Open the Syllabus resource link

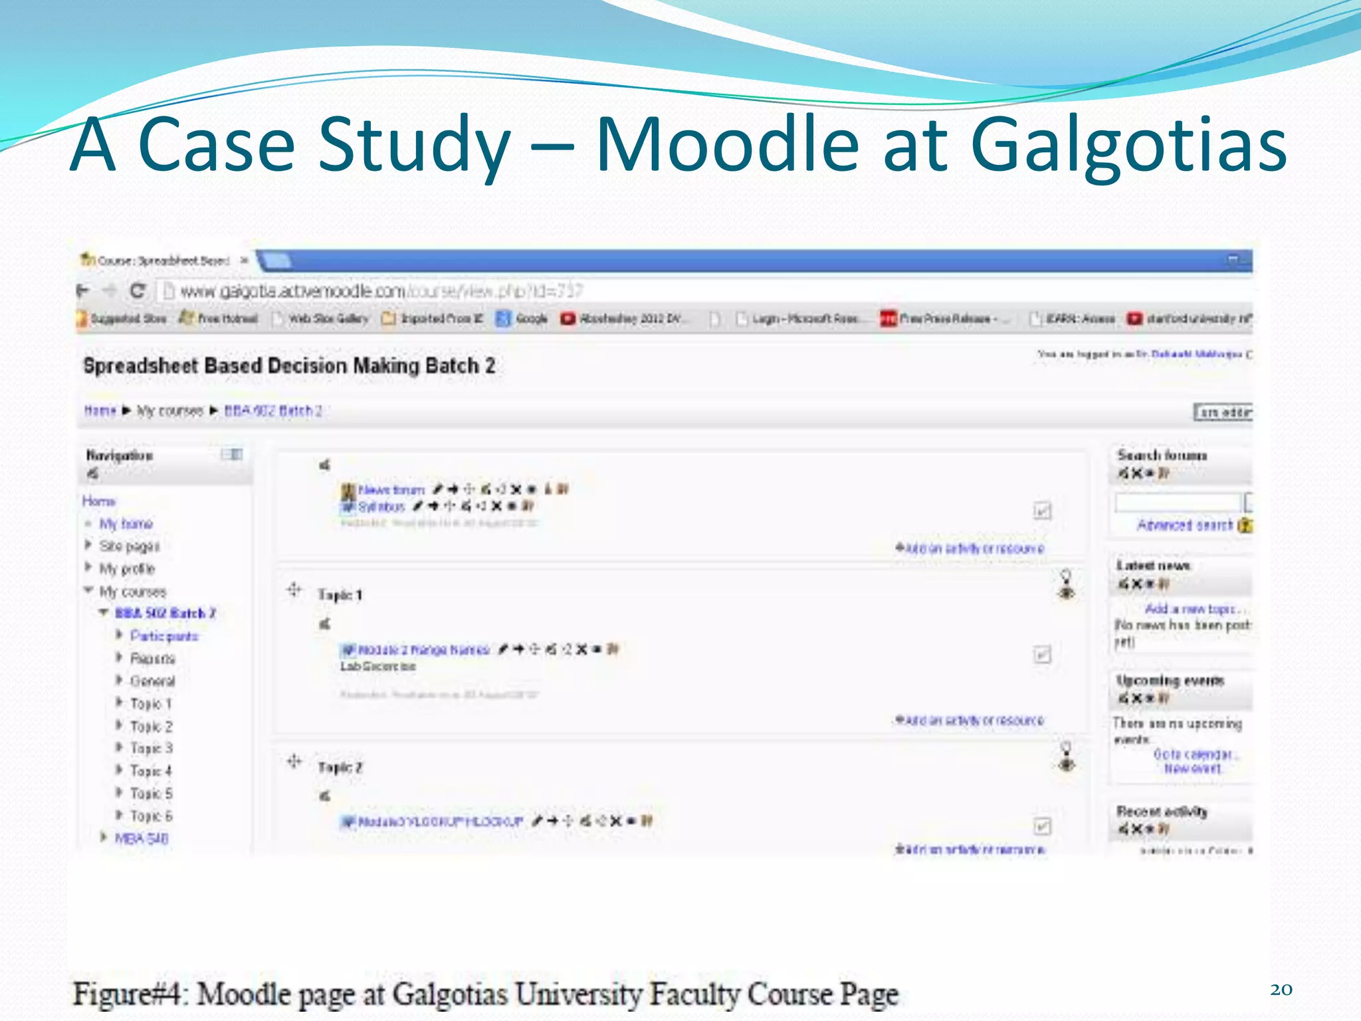[381, 507]
